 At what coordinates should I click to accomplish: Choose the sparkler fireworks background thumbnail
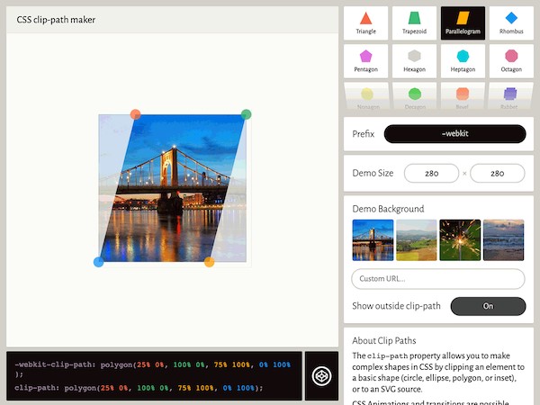pyautogui.click(x=460, y=240)
